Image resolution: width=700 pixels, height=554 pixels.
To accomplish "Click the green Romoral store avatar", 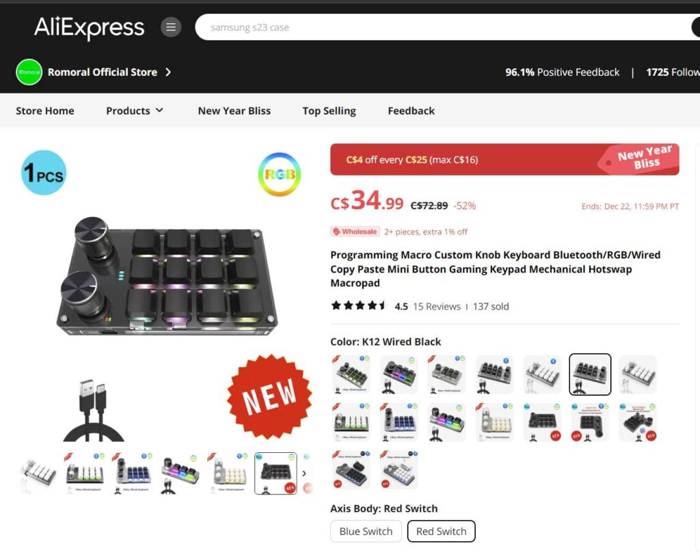I will (29, 72).
